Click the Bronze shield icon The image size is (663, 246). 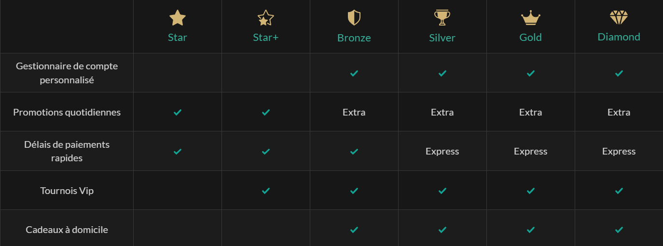click(354, 18)
